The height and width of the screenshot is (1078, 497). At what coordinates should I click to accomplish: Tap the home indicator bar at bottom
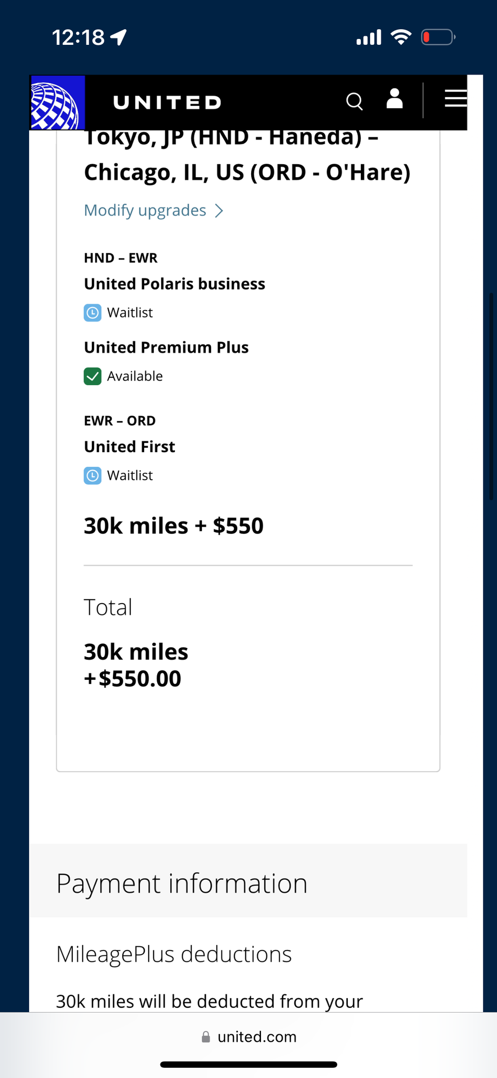tap(249, 1064)
